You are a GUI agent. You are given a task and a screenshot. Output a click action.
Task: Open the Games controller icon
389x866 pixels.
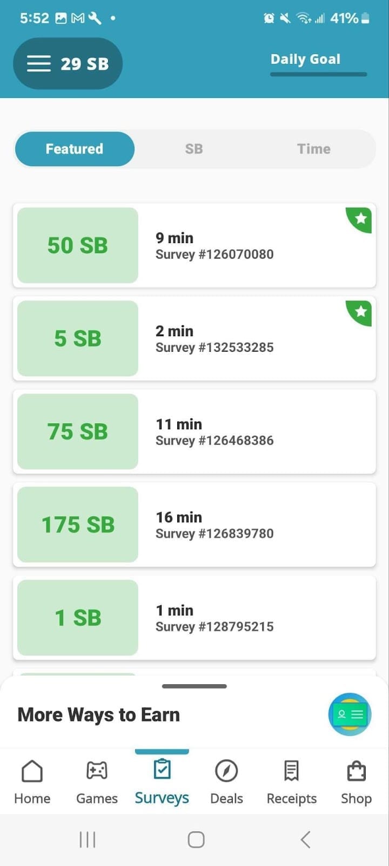point(97,771)
